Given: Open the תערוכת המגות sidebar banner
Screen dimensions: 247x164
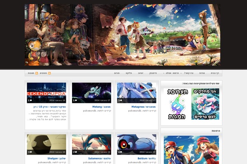Looking at the screenshot, I should pos(177,104).
